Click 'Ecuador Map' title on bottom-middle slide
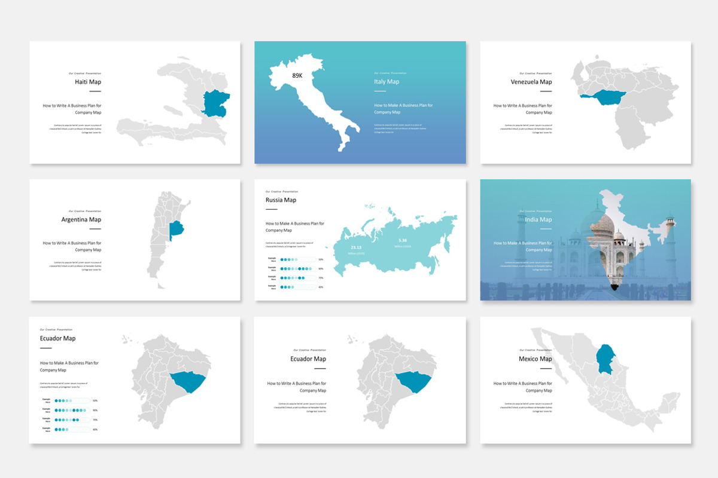This screenshot has height=478, width=718. point(308,359)
